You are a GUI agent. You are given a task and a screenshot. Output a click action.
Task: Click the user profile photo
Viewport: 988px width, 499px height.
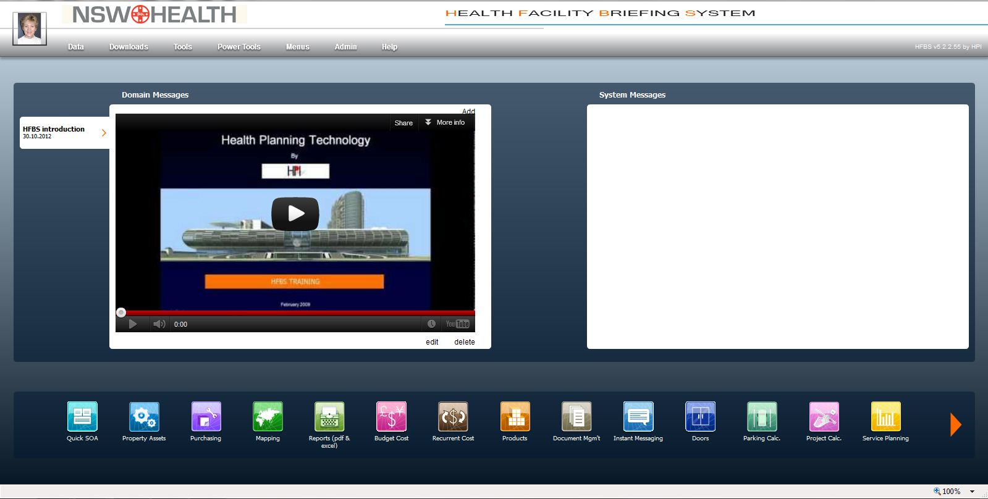pos(30,28)
